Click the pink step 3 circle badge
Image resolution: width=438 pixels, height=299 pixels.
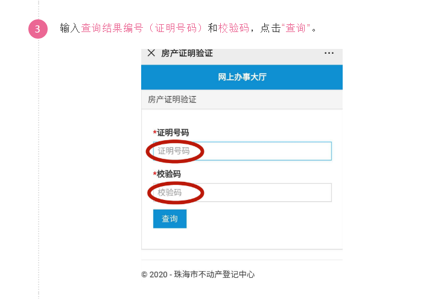38,29
